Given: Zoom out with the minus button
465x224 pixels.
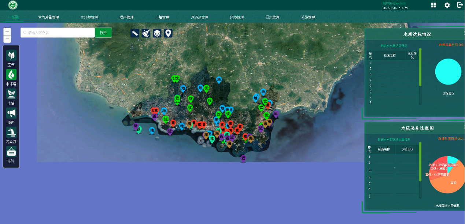Looking at the screenshot, I should pos(7,39).
